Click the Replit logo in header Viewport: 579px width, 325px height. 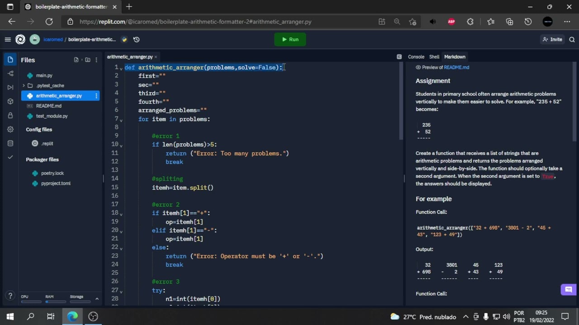(20, 39)
